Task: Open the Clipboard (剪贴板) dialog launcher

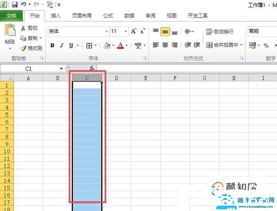Action: point(42,58)
